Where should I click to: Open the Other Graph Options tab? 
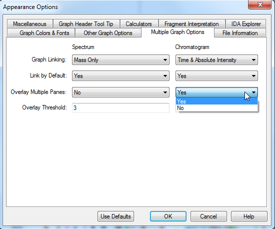(108, 33)
